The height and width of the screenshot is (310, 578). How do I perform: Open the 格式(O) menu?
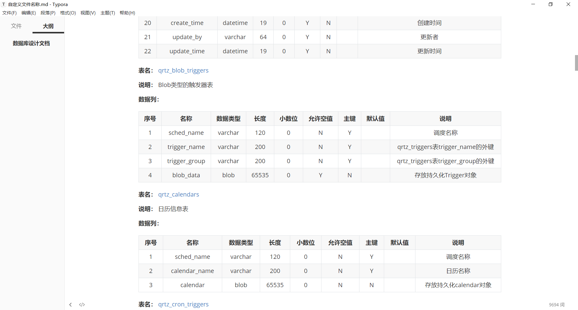pos(68,13)
